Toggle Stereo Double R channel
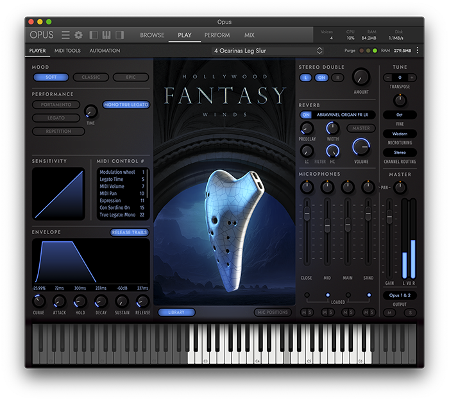Viewport: 449px width, 401px height. click(337, 78)
